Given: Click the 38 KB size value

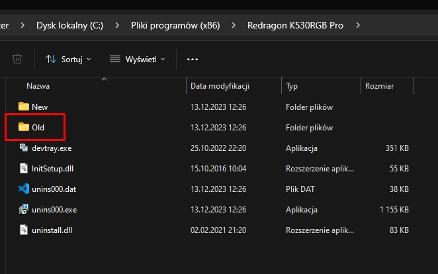Looking at the screenshot, I should pyautogui.click(x=399, y=189).
